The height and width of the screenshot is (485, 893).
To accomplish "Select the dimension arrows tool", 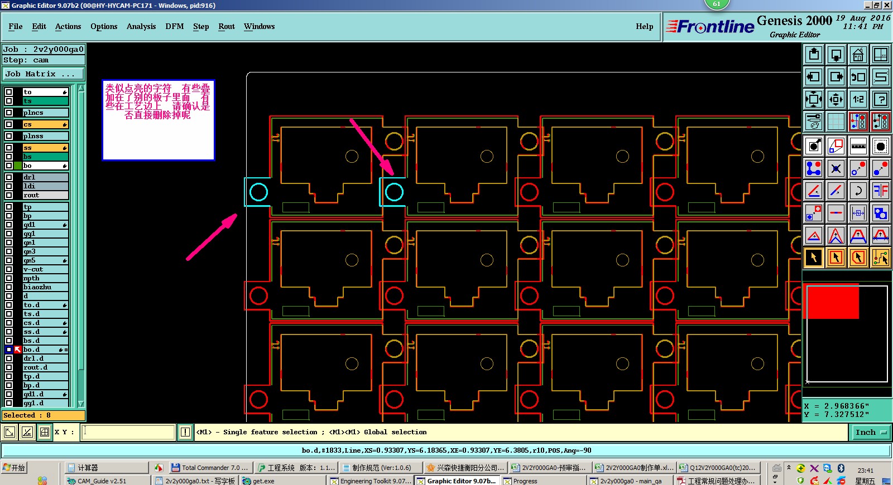I will point(858,213).
